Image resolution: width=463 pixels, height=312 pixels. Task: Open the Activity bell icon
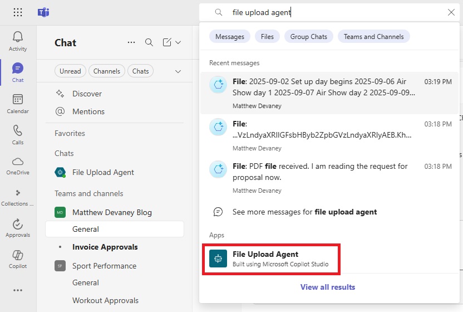pos(18,37)
